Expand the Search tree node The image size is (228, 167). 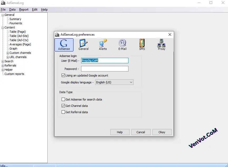(x=3, y=61)
